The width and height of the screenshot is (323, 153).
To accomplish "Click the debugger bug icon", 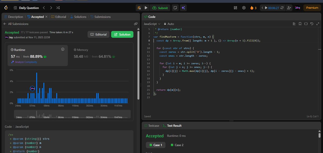I will point(139,8).
